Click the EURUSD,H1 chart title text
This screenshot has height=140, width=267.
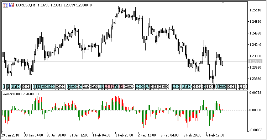(x=26, y=5)
